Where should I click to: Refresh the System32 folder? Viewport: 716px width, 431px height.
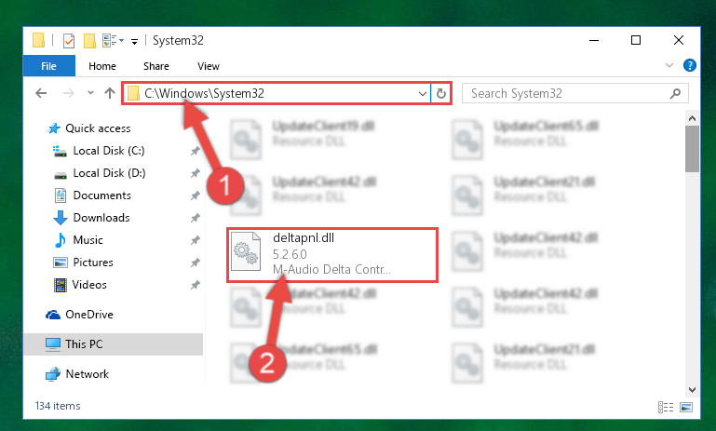(x=440, y=94)
